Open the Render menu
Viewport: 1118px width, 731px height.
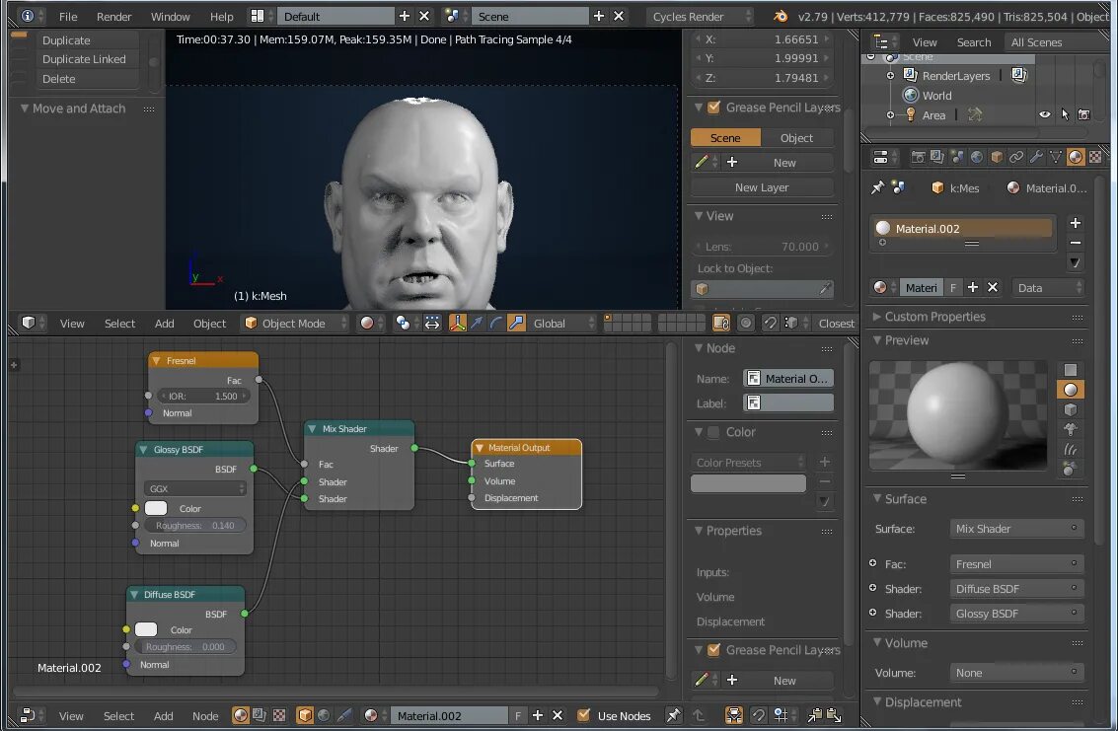114,17
